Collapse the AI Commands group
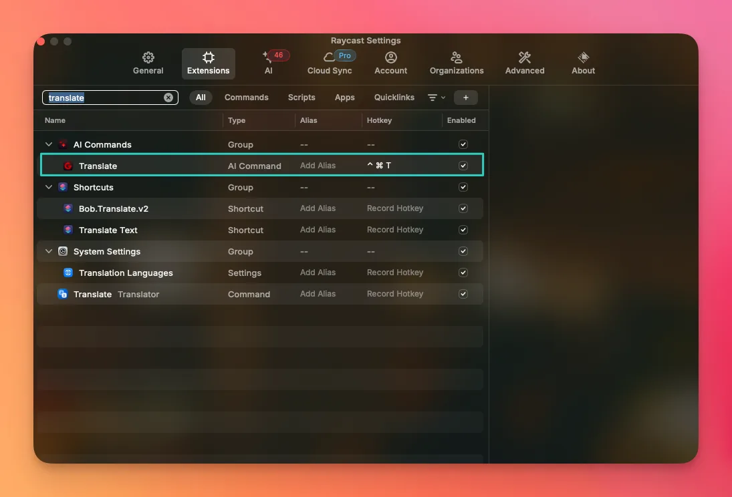Viewport: 732px width, 497px height. coord(49,145)
